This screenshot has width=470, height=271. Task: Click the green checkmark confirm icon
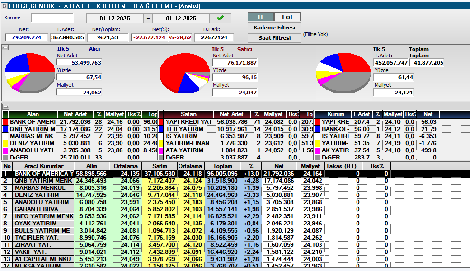pos(220,18)
